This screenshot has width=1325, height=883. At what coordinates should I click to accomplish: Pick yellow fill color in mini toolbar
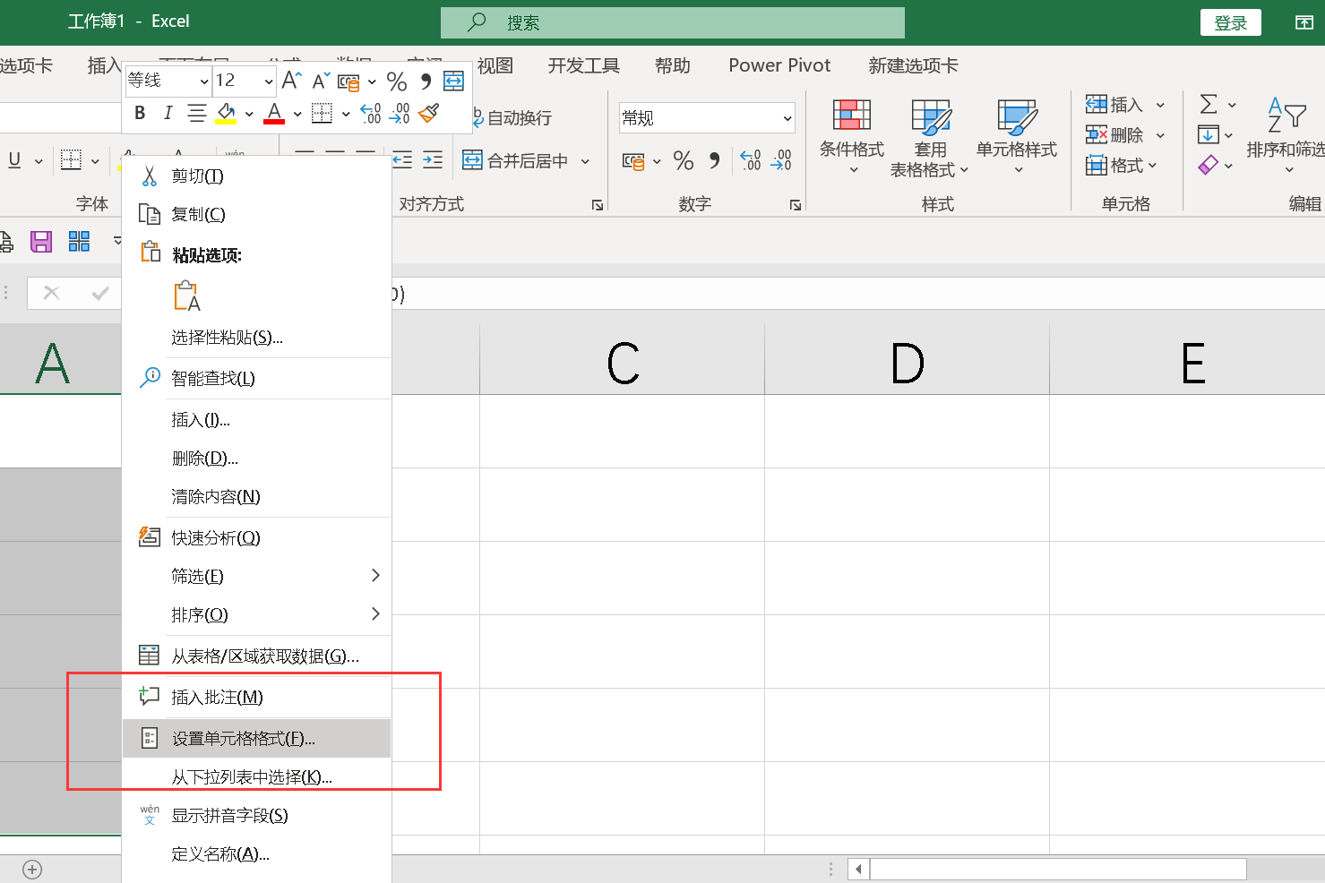226,114
